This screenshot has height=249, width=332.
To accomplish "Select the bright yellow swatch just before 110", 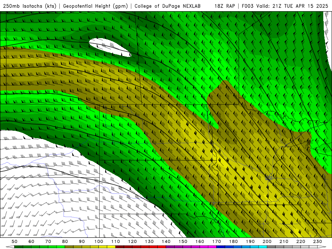I will pyautogui.click(x=111, y=247).
